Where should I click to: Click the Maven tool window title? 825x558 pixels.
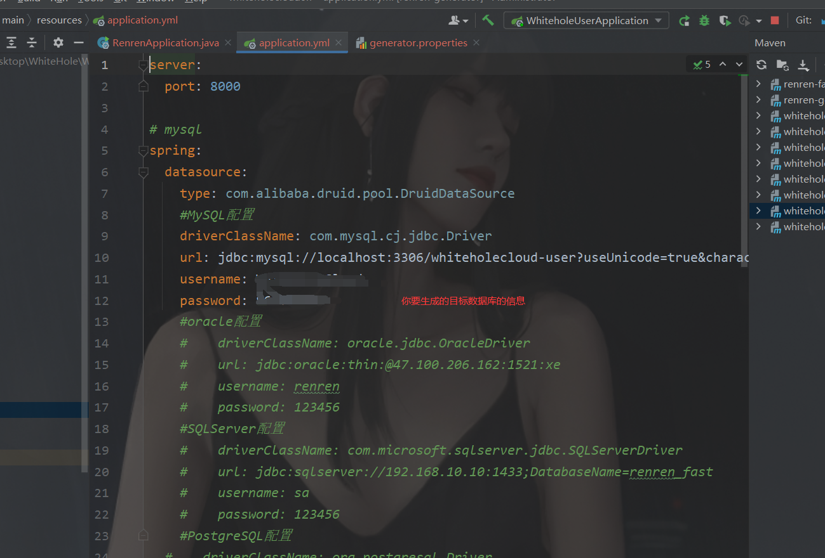(770, 43)
